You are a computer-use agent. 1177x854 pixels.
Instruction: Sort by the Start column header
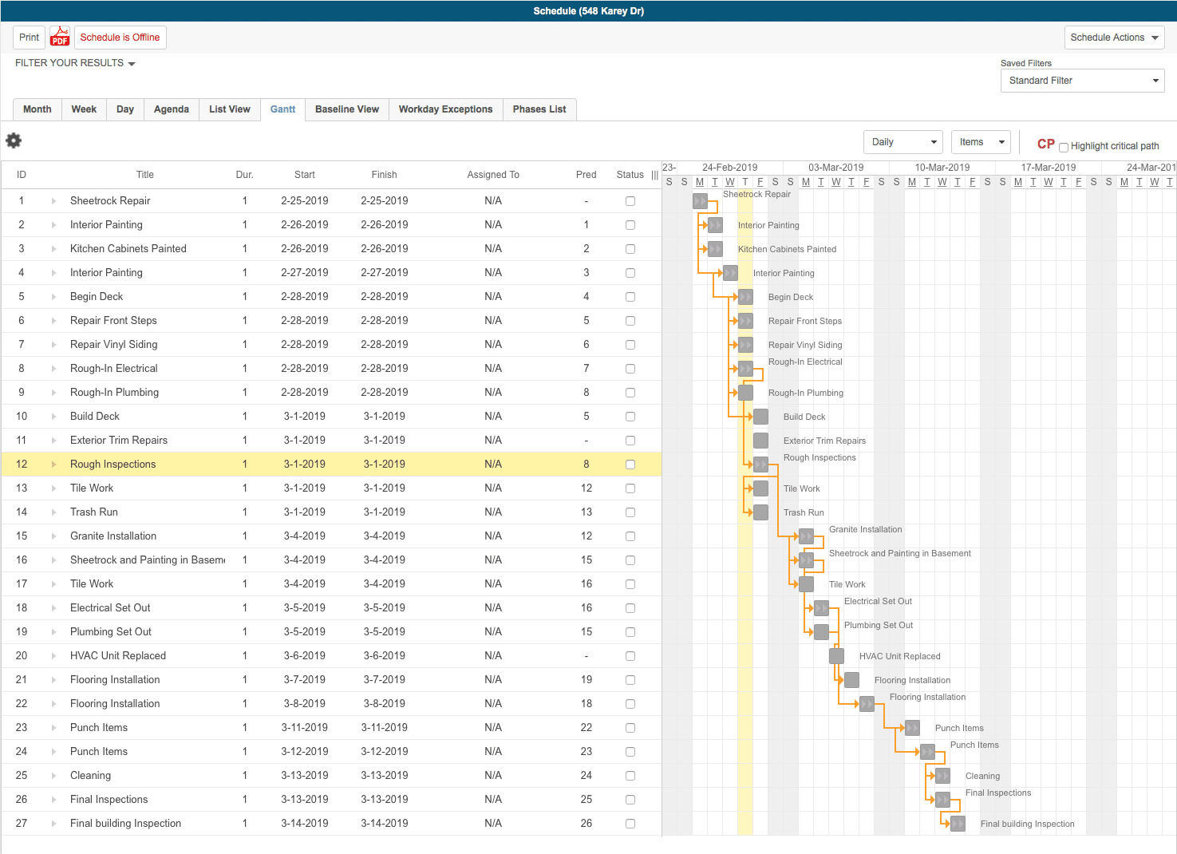[x=305, y=175]
